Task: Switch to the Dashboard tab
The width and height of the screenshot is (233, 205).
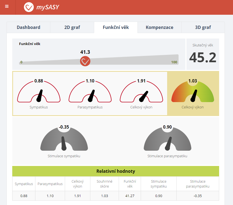Action: click(x=29, y=27)
